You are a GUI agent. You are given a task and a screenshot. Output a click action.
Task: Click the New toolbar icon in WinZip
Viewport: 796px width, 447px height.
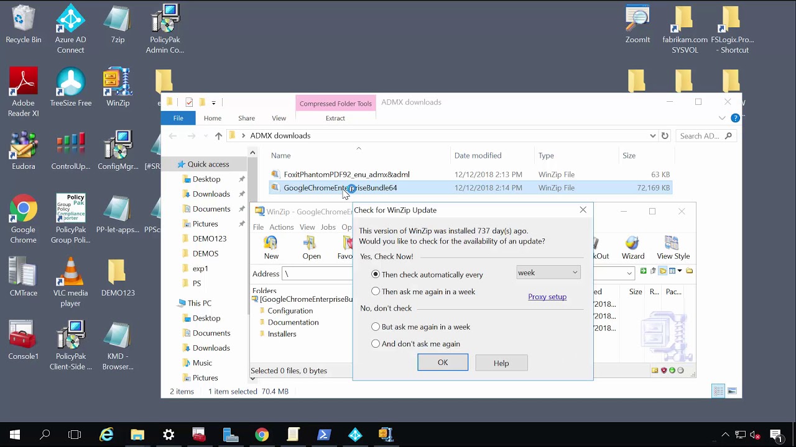pos(271,248)
